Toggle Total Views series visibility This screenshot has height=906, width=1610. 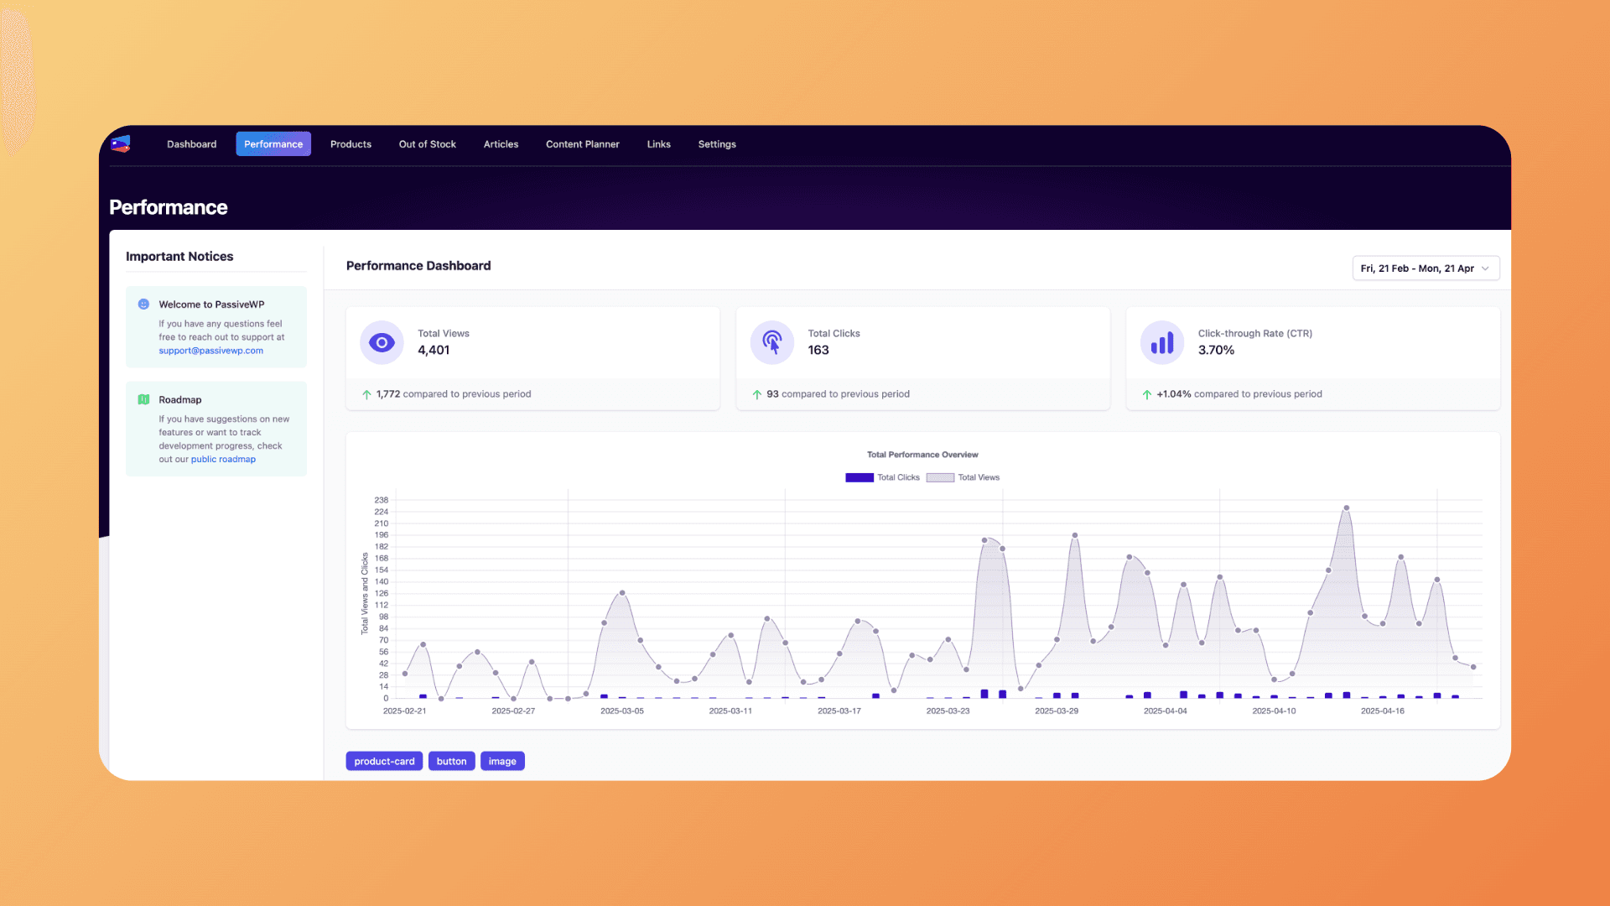point(963,477)
